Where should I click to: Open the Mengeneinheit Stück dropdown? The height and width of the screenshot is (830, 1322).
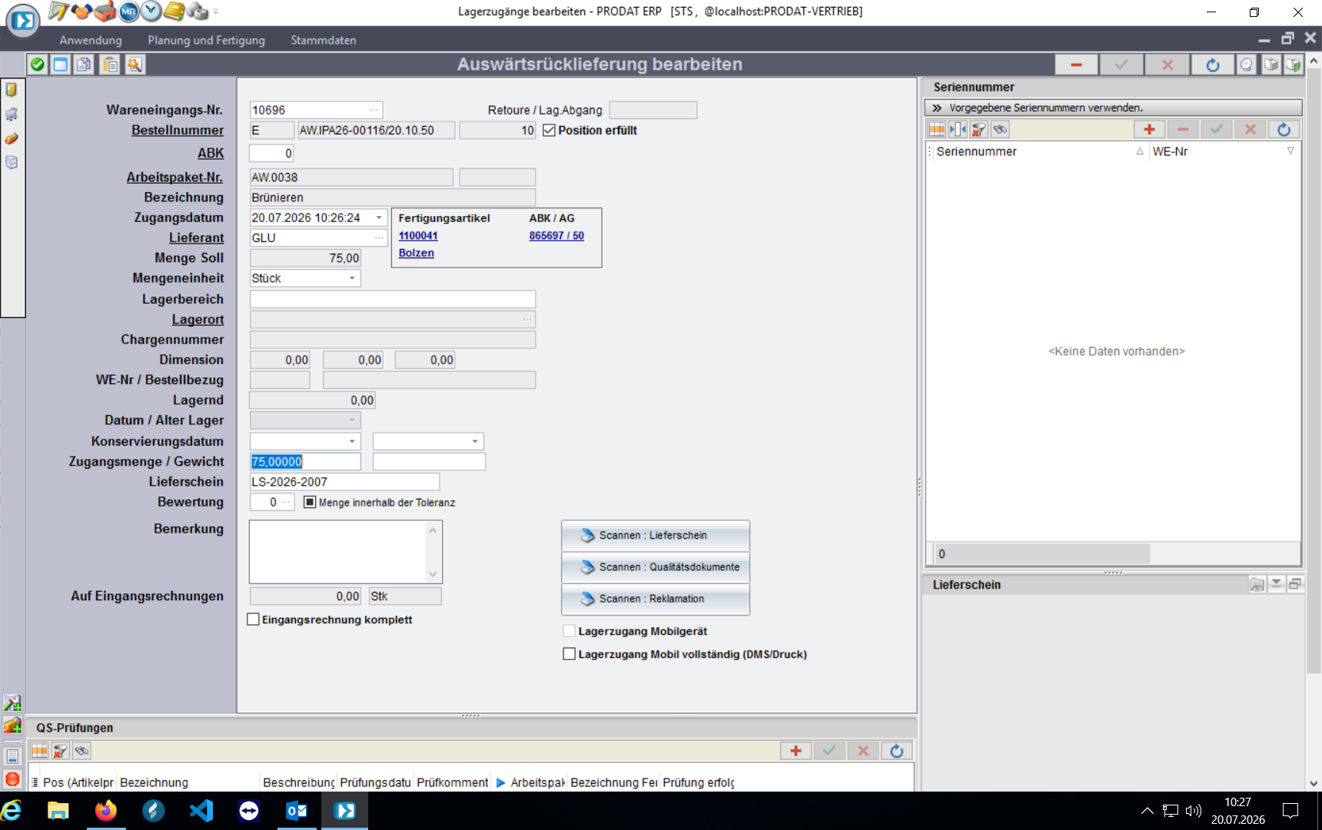[352, 278]
